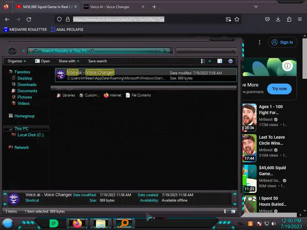This screenshot has height=230, width=307.
Task: Click Explorer back navigation orb
Action: click(12, 51)
